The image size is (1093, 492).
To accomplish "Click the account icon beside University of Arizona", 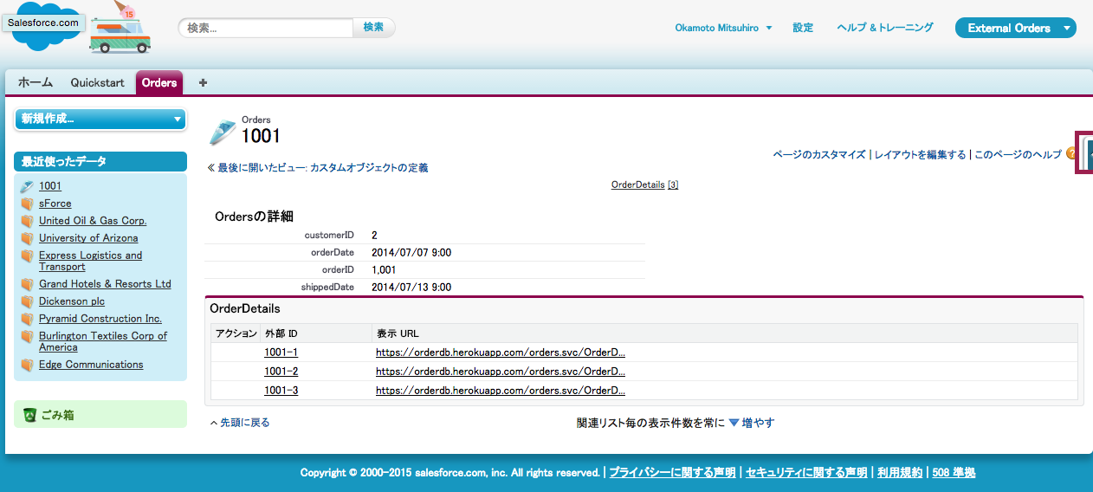I will point(27,238).
